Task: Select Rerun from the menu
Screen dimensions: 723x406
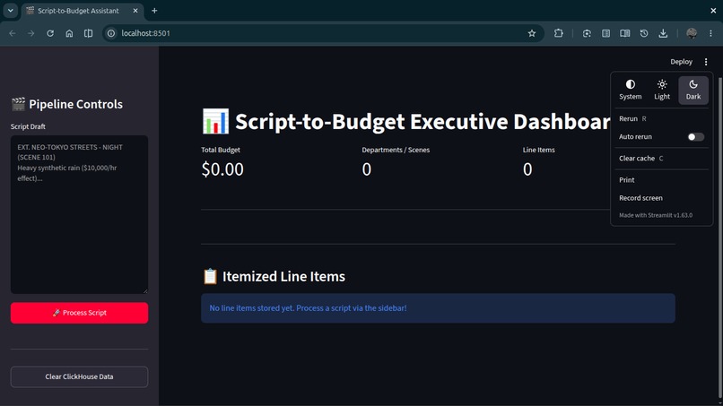Action: coord(662,118)
